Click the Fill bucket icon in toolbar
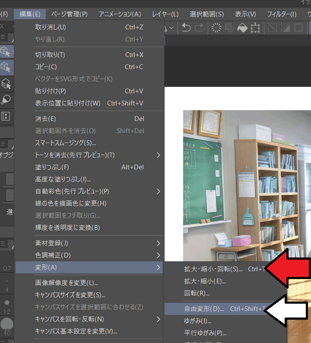Viewport: 311px width, 343px height. pos(242,28)
